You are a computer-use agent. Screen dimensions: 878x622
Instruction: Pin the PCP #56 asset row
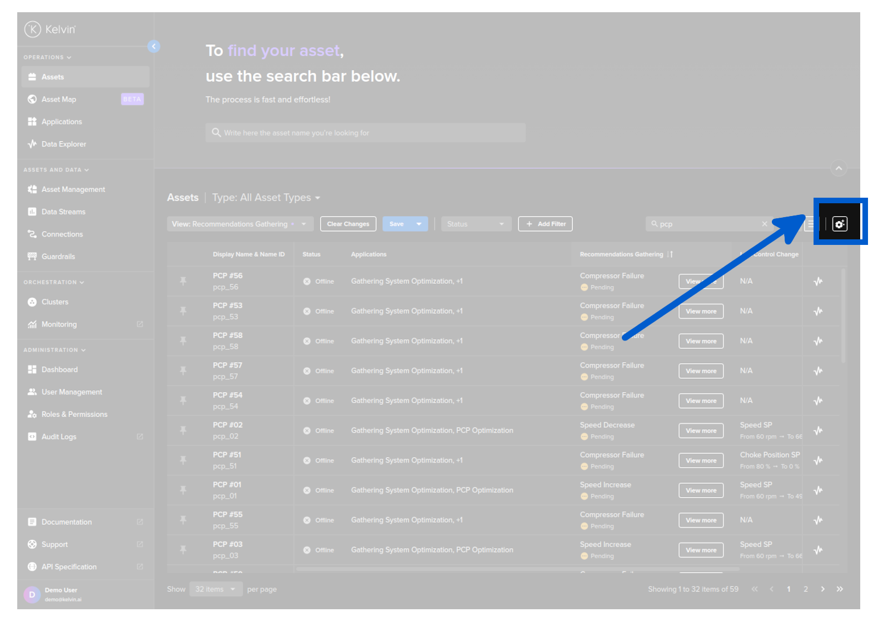[x=183, y=281]
